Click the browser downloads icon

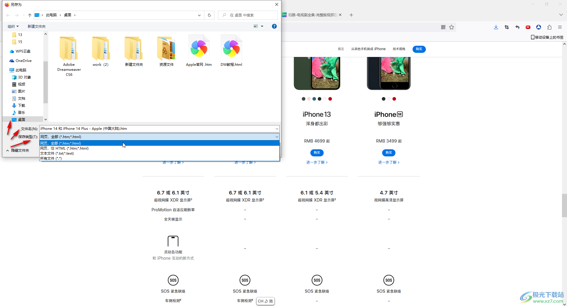tap(496, 27)
